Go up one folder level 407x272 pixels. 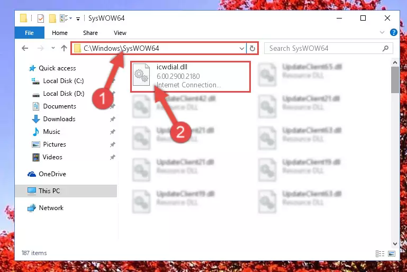coord(64,48)
